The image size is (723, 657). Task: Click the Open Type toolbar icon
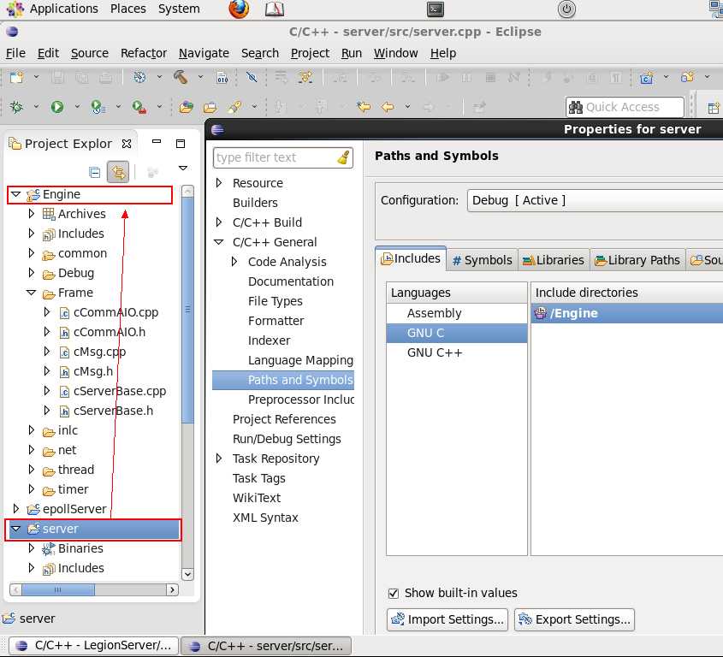[x=187, y=107]
